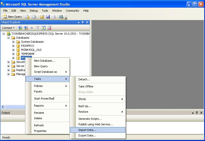Screen dimensions: 205x141
Task: Click the Stop square icon
Action: [x=31, y=28]
